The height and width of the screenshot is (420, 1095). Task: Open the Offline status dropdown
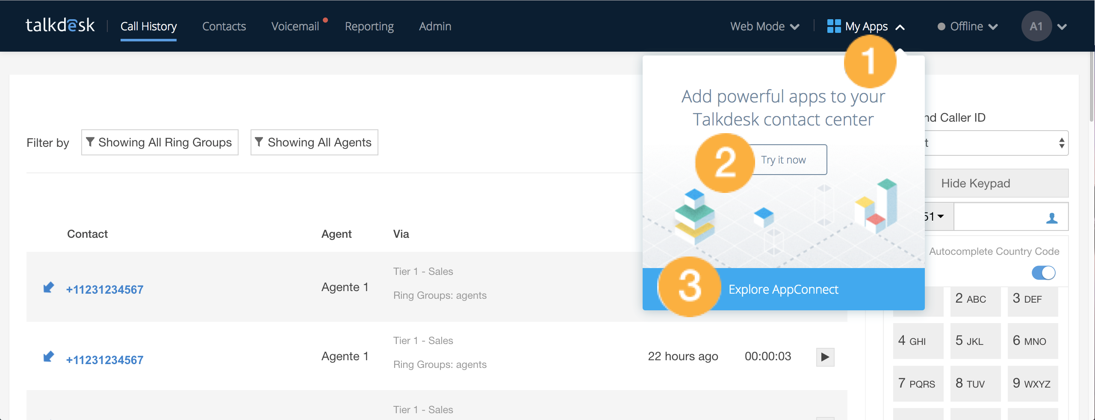[967, 26]
